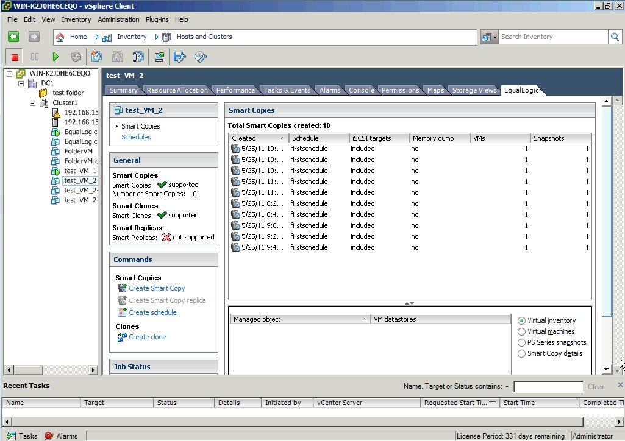Switch to the Summary tab
Screen dimensions: 625x441
(x=124, y=90)
